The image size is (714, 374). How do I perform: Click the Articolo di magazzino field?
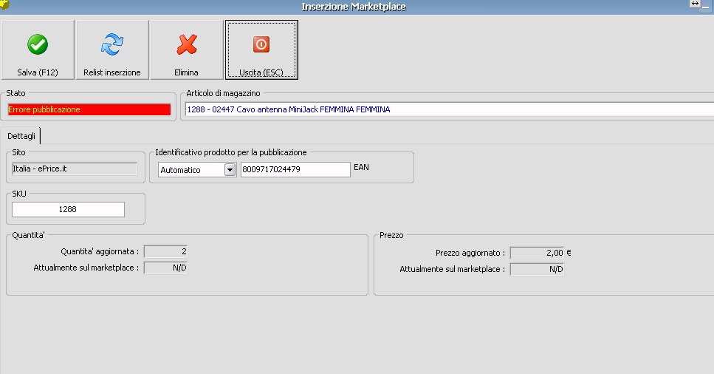(450, 109)
